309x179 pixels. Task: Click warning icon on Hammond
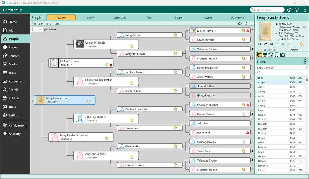point(248,133)
